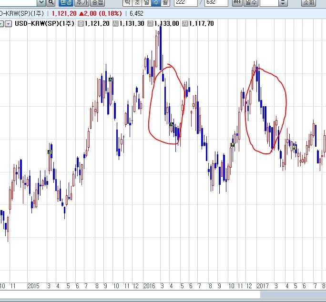Select the 일 (daily) period toggle
The image size is (326, 302).
tap(147, 2)
